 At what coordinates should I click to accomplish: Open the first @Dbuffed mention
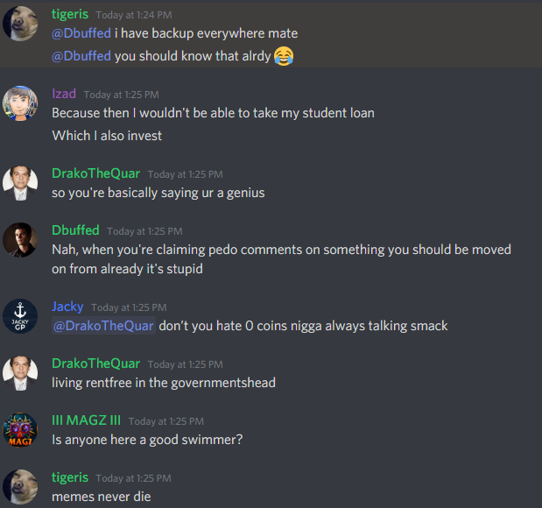(81, 33)
